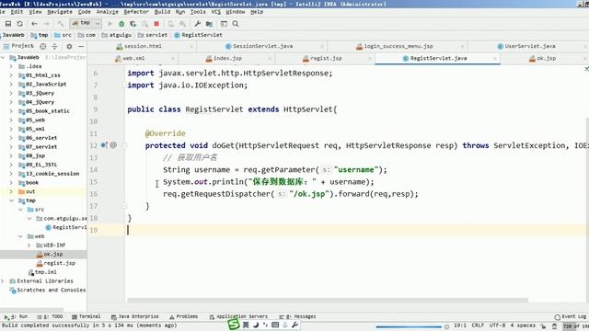Image resolution: width=589 pixels, height=331 pixels.
Task: Expand the 01_html_css module
Action: 11,75
